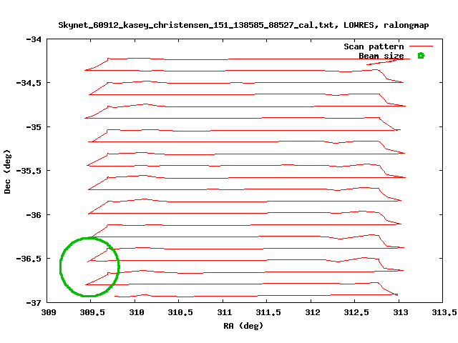Click the y-axis tick label -34
Viewport: 458px width, 343px height.
34,39
